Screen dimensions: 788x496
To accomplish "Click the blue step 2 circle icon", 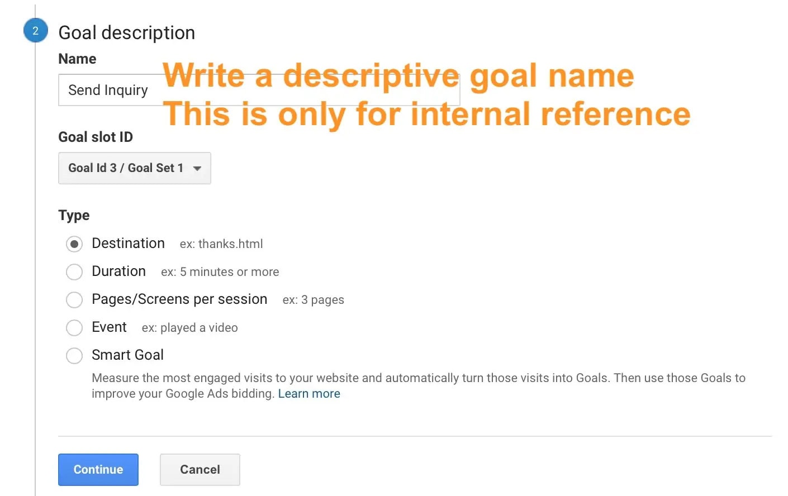I will [x=35, y=31].
